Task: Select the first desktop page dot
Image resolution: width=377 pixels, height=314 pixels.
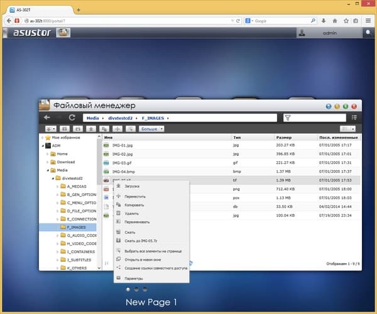Action: coord(128,290)
